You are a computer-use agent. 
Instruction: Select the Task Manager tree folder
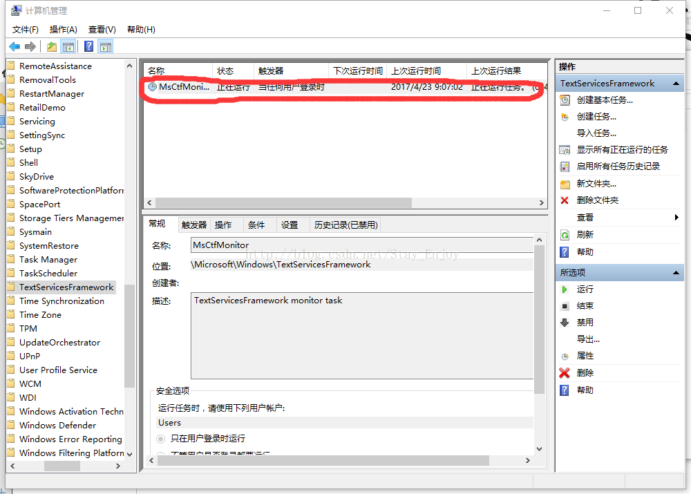(x=48, y=260)
